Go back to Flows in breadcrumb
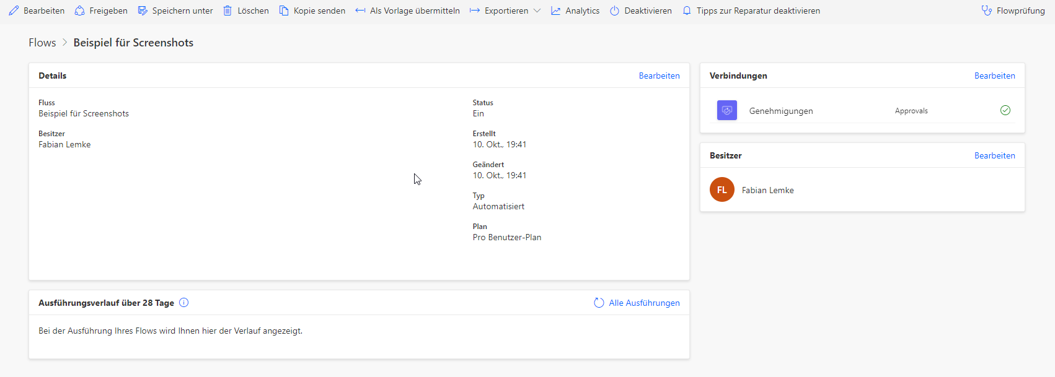This screenshot has height=377, width=1055. point(42,43)
